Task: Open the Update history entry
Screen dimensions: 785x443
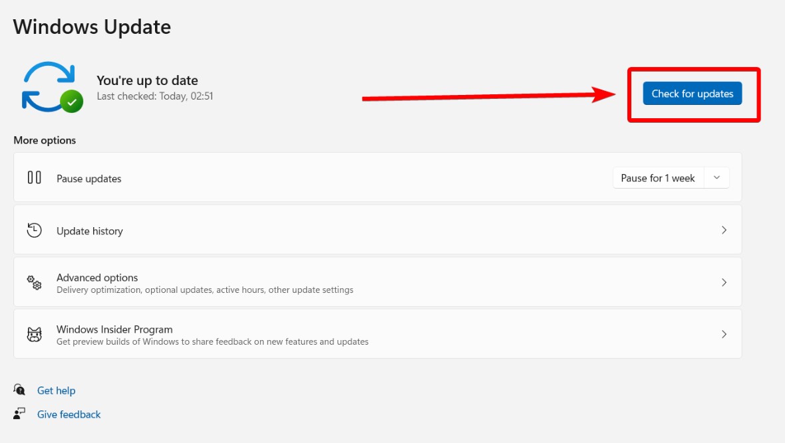Action: (90, 231)
